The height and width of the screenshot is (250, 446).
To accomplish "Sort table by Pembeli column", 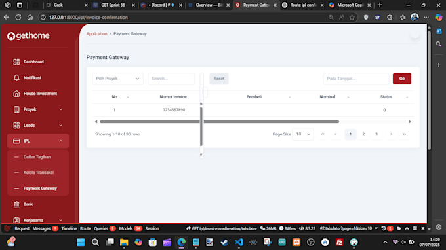I will pos(254,97).
